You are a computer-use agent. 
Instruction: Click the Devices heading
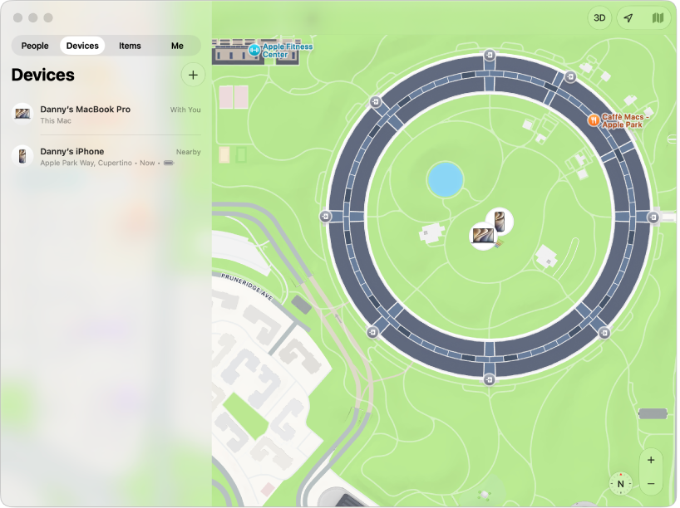[43, 75]
